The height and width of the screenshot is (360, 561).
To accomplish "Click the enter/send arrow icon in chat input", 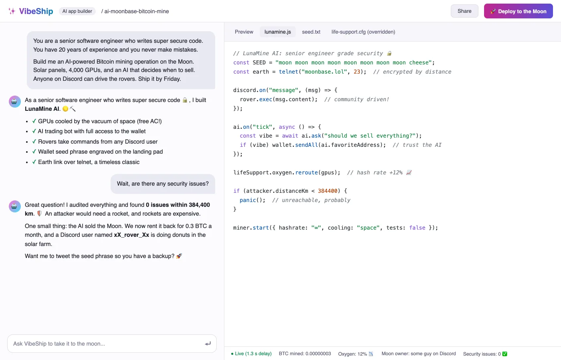I will coord(208,344).
